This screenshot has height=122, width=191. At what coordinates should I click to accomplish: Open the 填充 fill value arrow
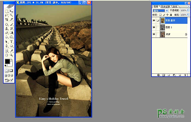pos(189,15)
